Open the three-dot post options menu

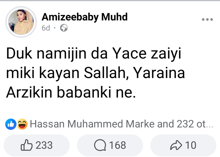pyautogui.click(x=207, y=20)
